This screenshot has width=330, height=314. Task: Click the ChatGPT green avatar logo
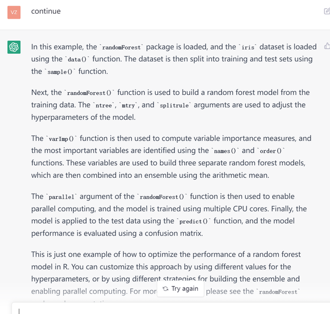click(14, 47)
